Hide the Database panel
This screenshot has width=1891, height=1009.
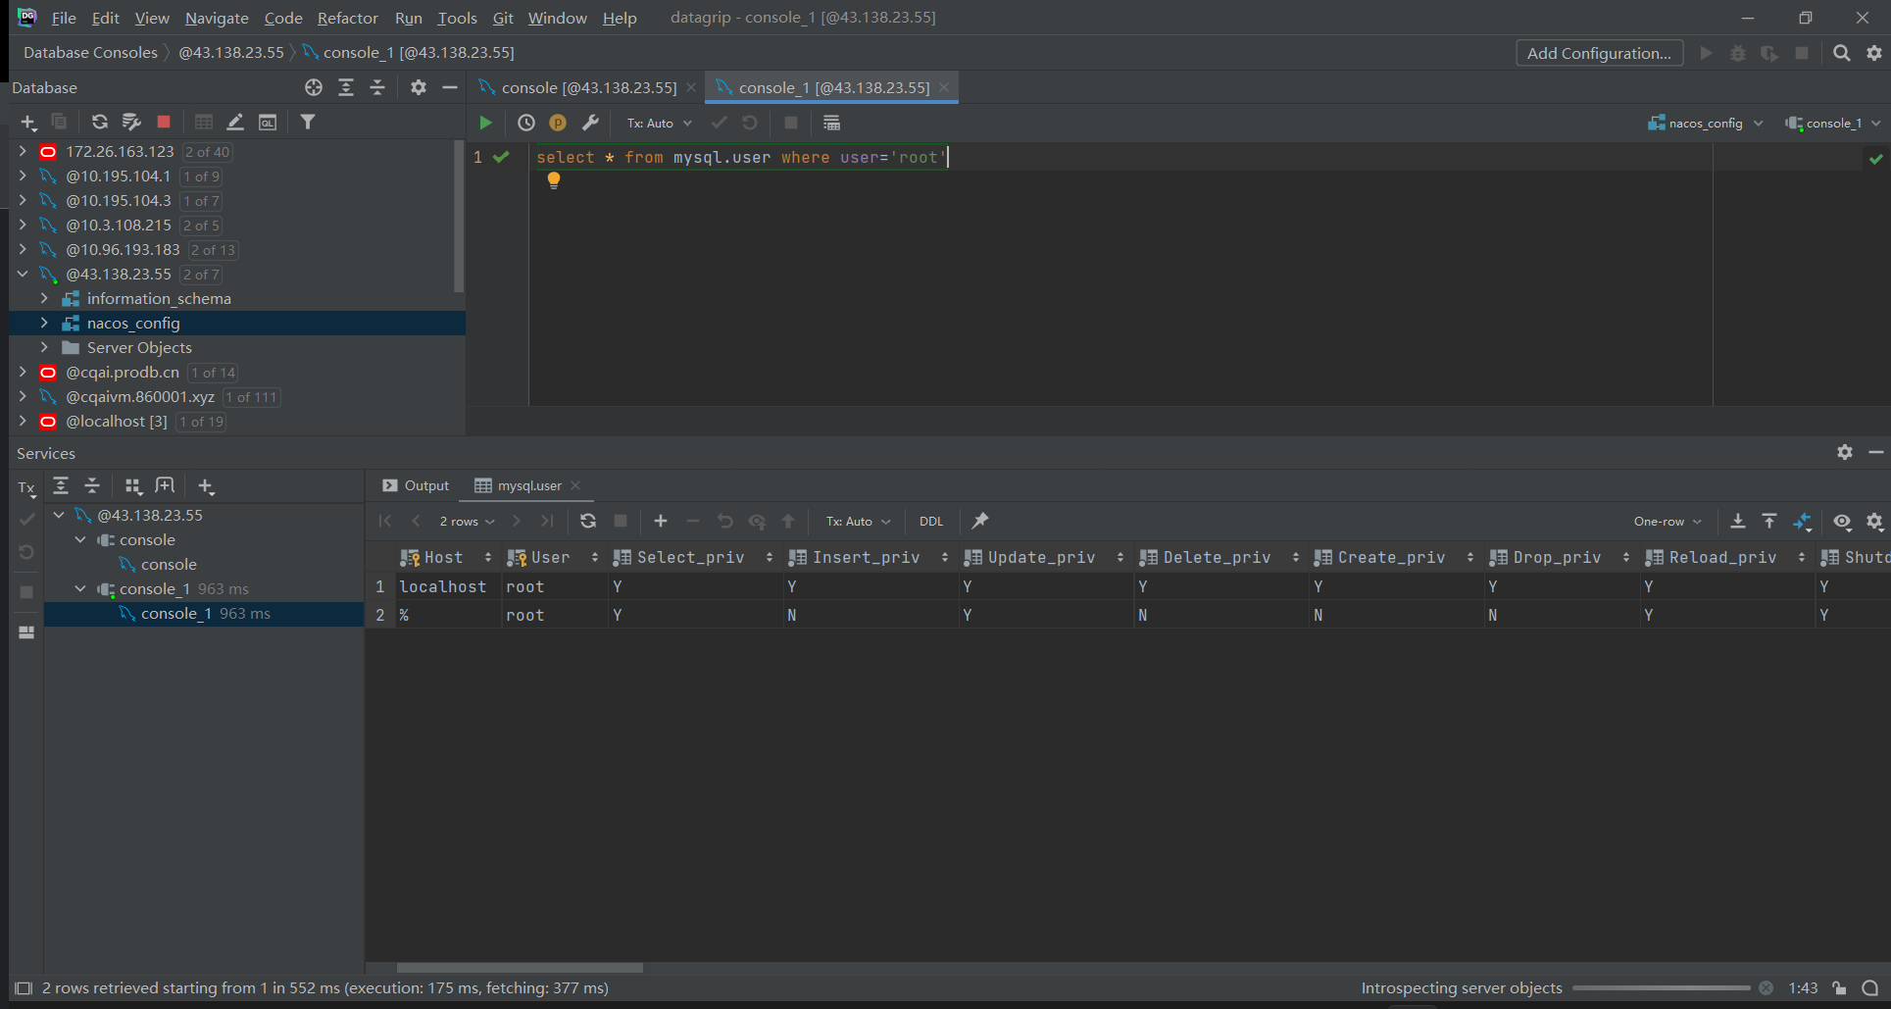point(450,87)
